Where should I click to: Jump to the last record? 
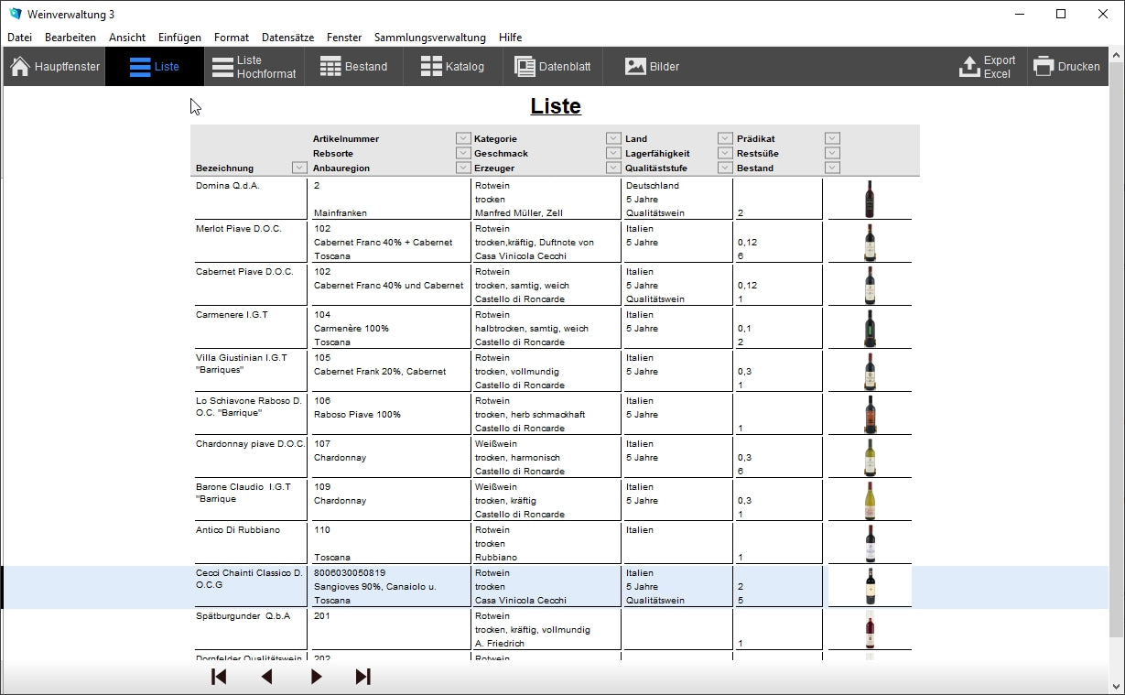pos(363,677)
